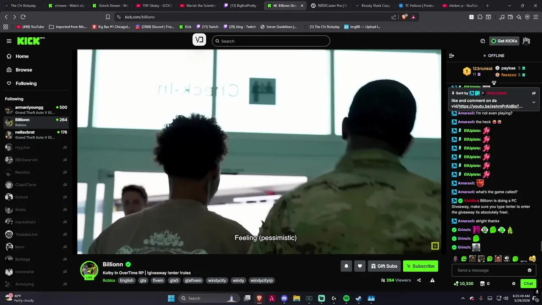Open Discord from the Windows taskbar

point(284,298)
